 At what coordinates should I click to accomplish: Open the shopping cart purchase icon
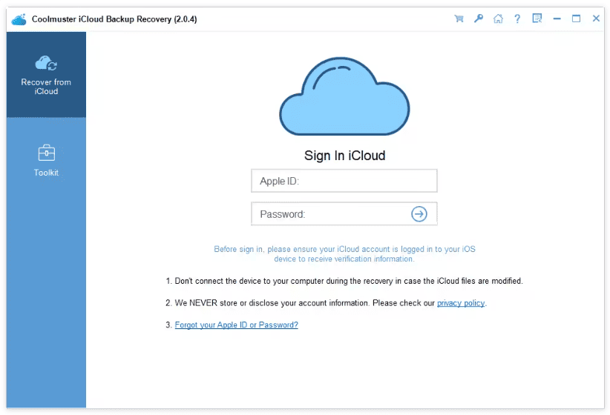[x=459, y=19]
